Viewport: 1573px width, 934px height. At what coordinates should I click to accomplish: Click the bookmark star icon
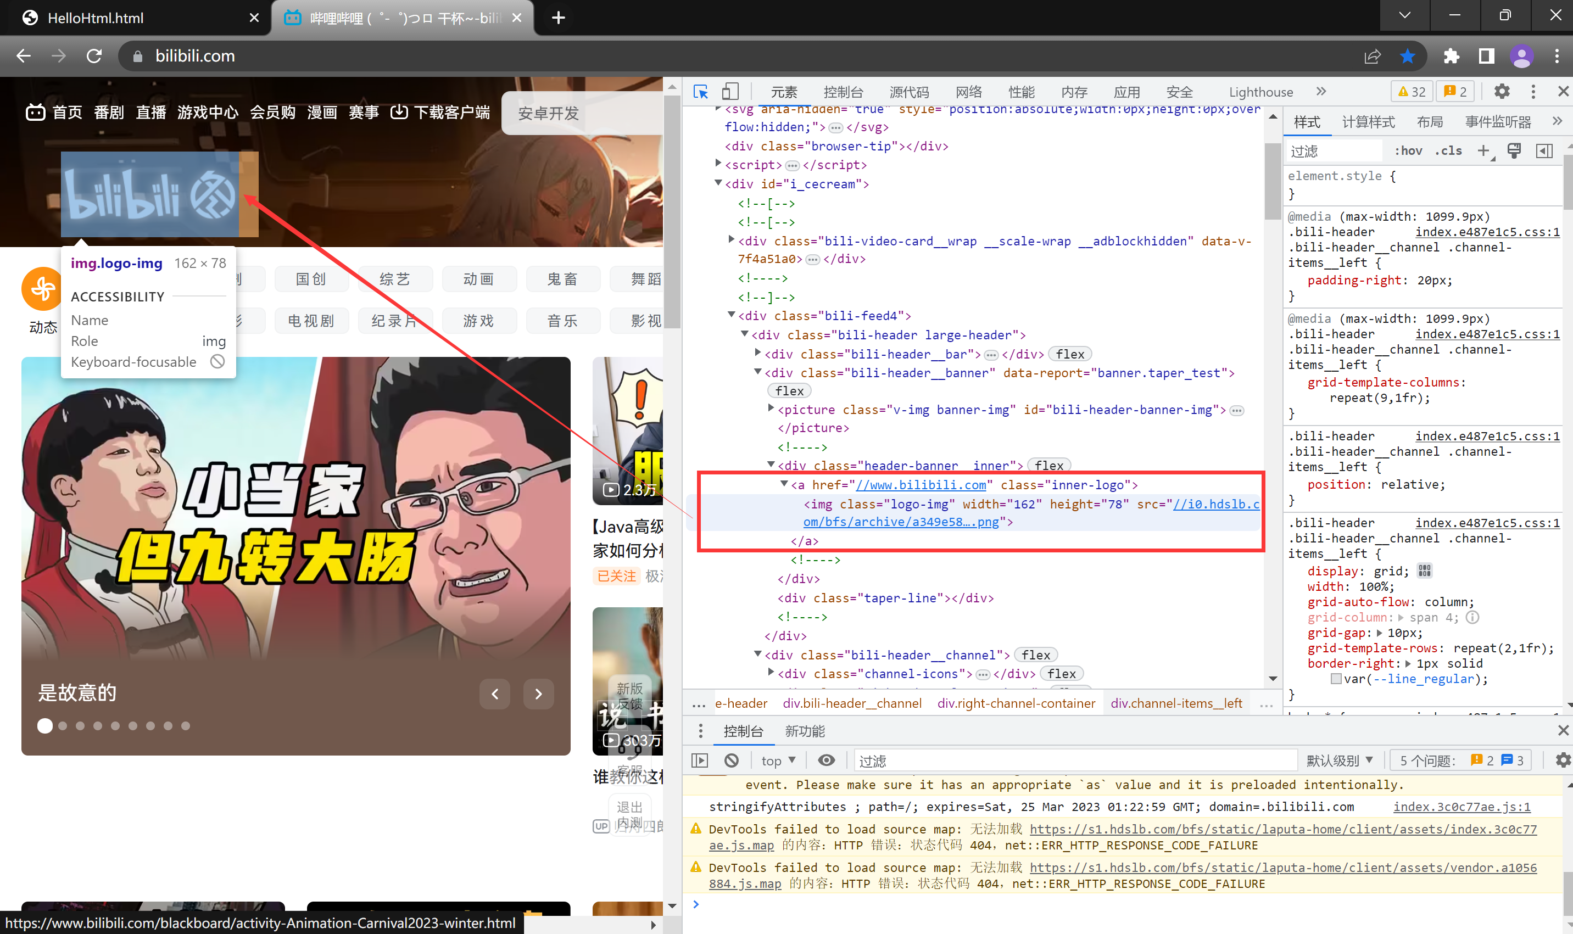coord(1408,56)
